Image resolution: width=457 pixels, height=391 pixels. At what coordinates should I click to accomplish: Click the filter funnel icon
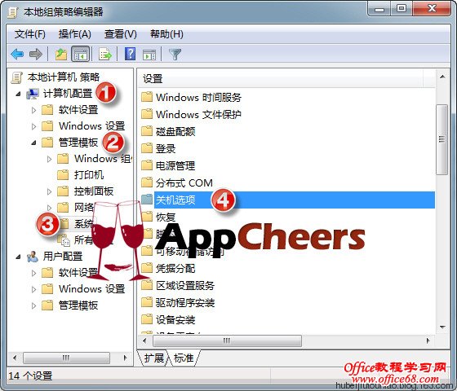coord(175,55)
